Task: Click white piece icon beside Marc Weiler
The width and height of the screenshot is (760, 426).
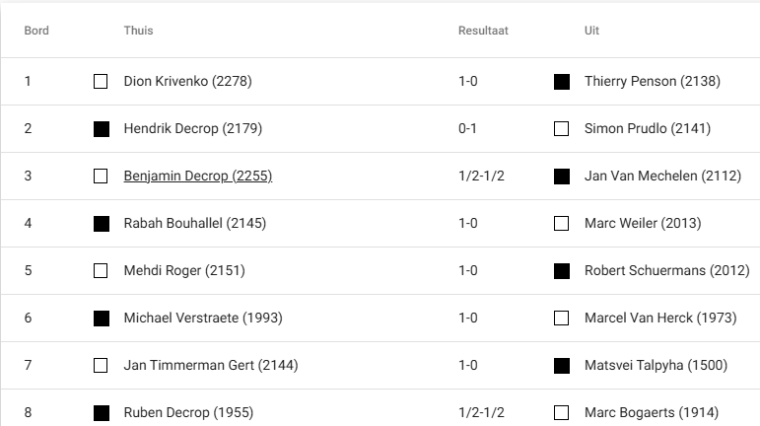Action: 562,224
